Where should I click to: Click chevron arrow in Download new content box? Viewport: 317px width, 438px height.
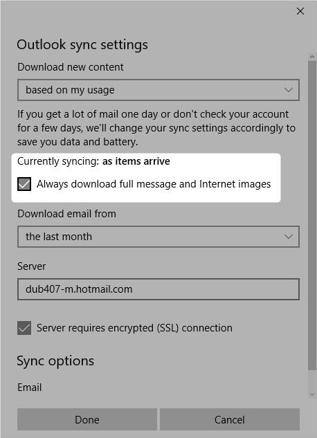click(288, 90)
